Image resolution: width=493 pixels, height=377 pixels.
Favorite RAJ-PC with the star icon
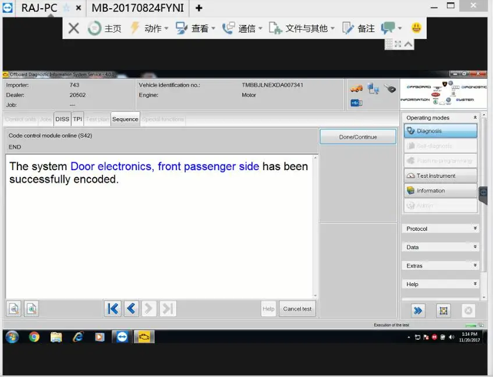[x=66, y=8]
